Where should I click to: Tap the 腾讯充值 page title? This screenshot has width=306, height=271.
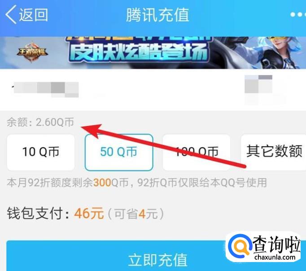point(157,15)
